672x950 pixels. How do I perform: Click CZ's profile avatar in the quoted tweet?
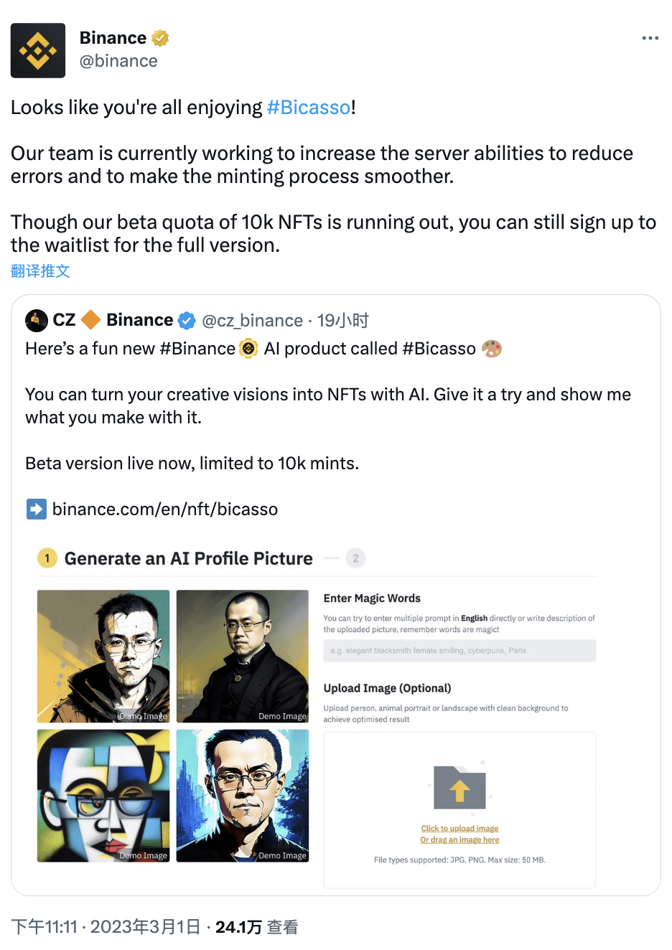(36, 321)
